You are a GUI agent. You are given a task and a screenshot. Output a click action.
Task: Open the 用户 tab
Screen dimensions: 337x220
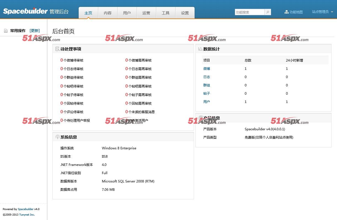click(x=127, y=13)
